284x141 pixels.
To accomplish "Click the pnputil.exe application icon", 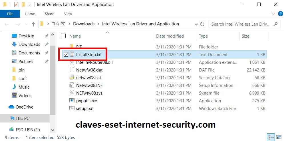I will tap(72, 101).
